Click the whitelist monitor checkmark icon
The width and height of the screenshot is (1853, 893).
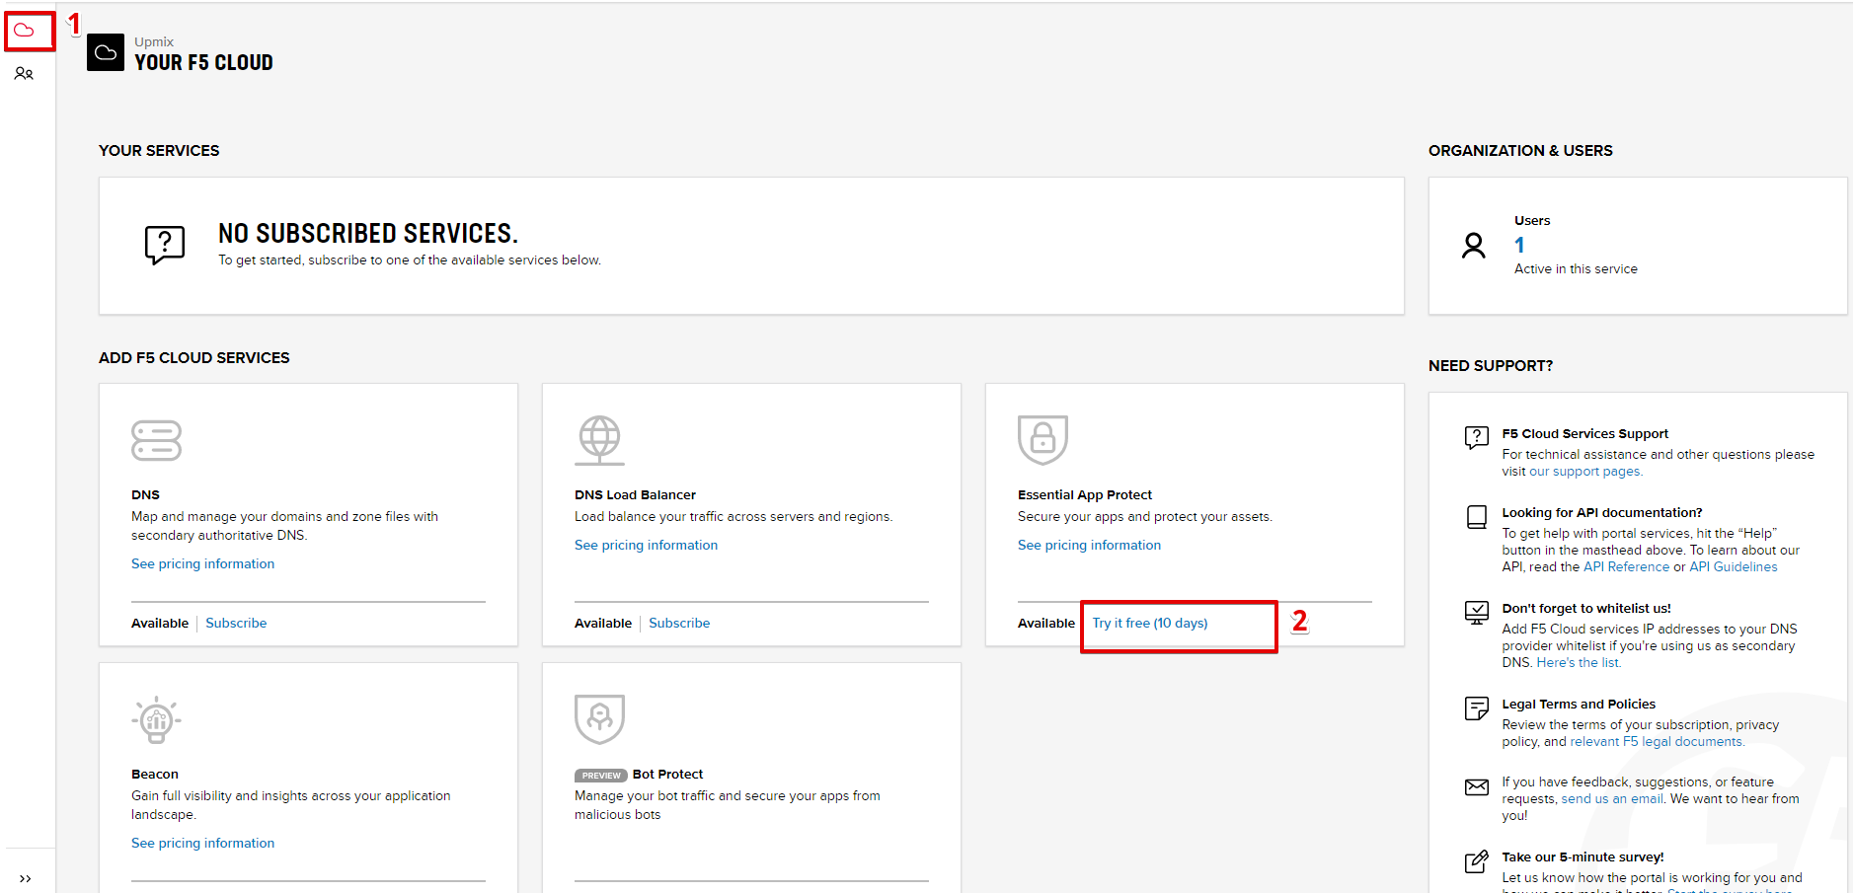click(1477, 612)
